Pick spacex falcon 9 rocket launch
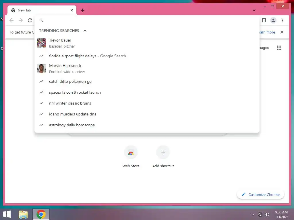This screenshot has width=294, height=220. 147,93
